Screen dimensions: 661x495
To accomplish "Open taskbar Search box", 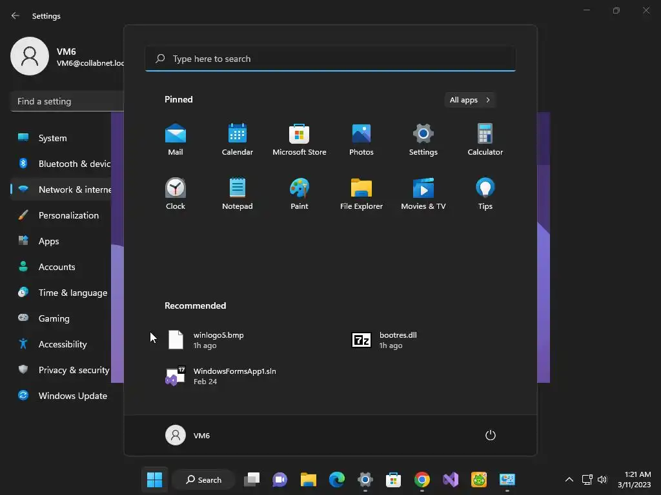I will pos(203,480).
